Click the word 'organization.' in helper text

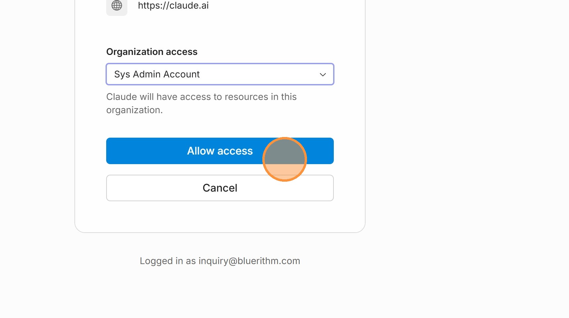coord(134,110)
